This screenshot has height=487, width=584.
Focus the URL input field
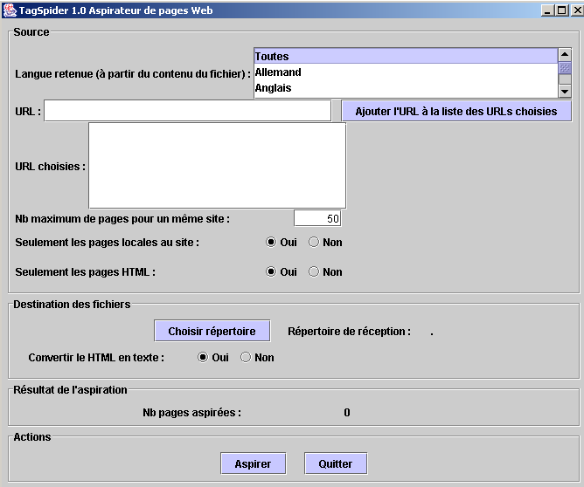coord(188,111)
